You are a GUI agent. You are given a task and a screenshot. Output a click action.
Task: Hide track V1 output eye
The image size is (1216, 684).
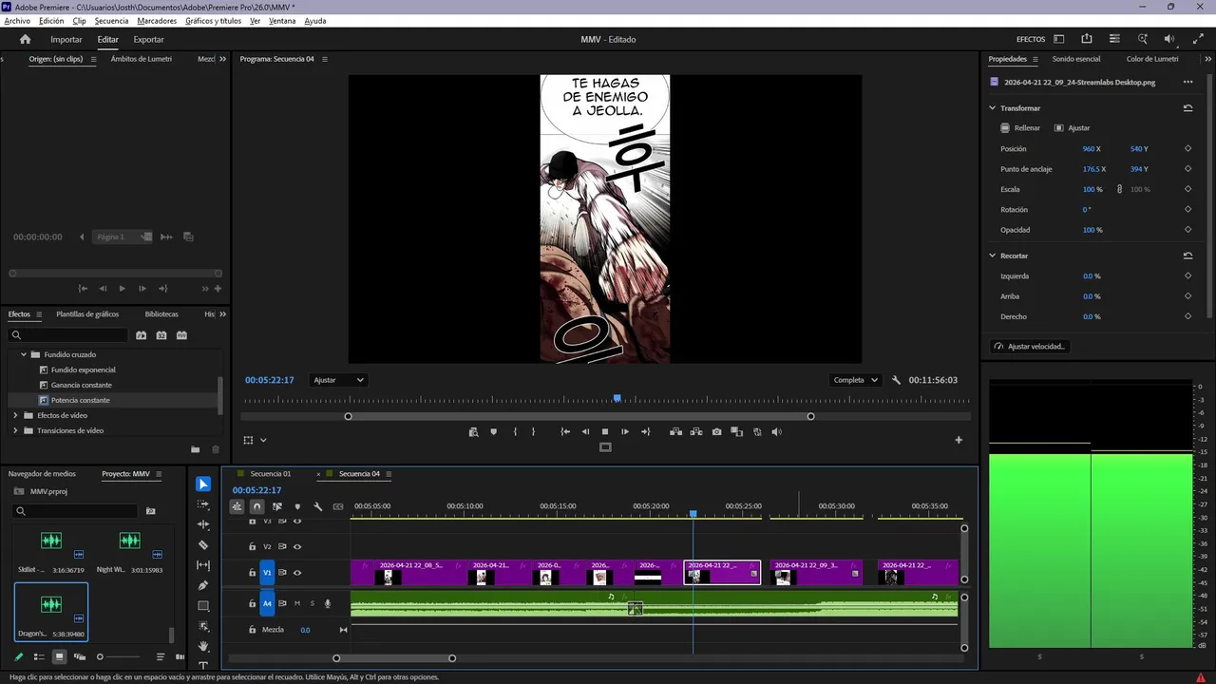[297, 573]
